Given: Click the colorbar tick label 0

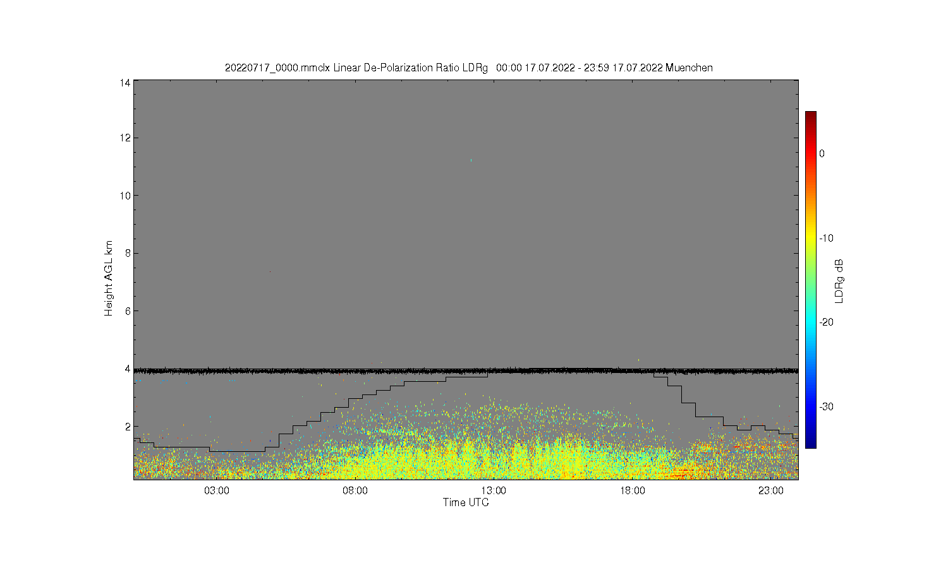Looking at the screenshot, I should (x=822, y=153).
